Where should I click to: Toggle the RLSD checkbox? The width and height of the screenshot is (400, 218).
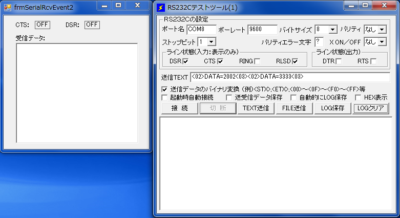(x=295, y=62)
